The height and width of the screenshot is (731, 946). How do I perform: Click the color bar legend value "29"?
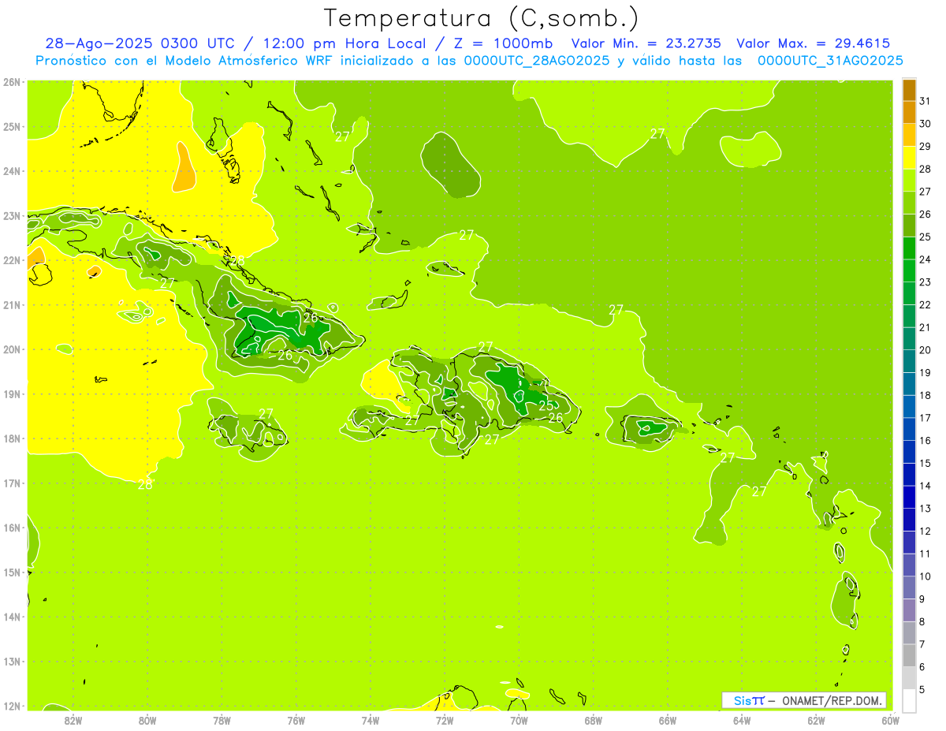point(925,147)
